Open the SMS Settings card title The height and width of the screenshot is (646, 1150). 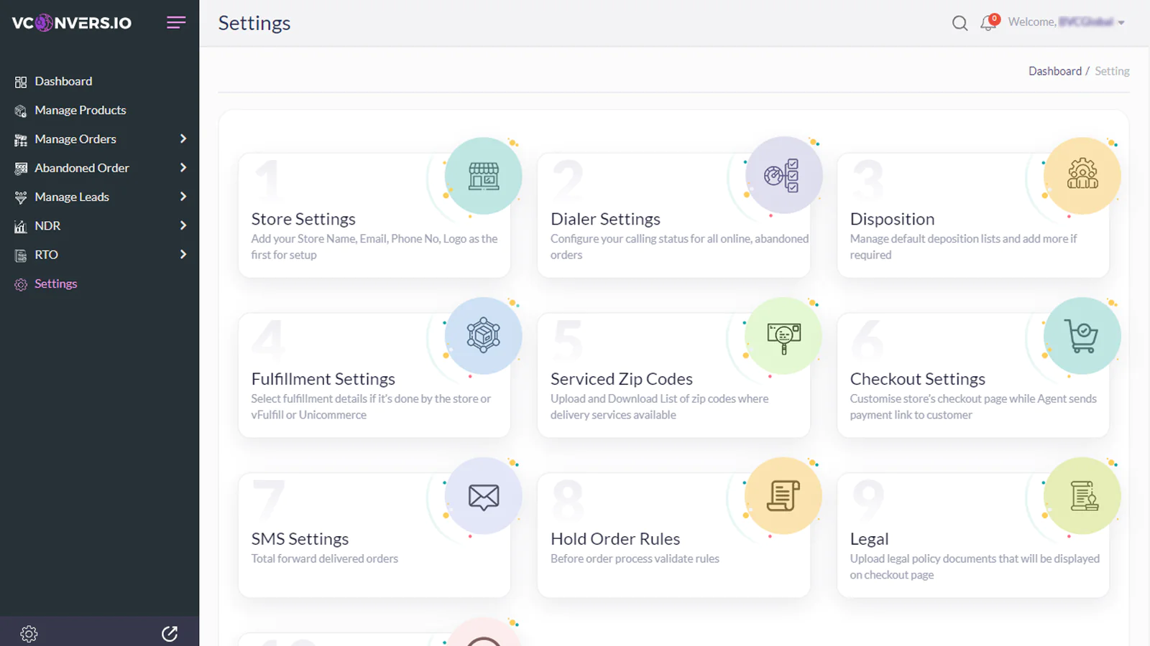coord(300,539)
